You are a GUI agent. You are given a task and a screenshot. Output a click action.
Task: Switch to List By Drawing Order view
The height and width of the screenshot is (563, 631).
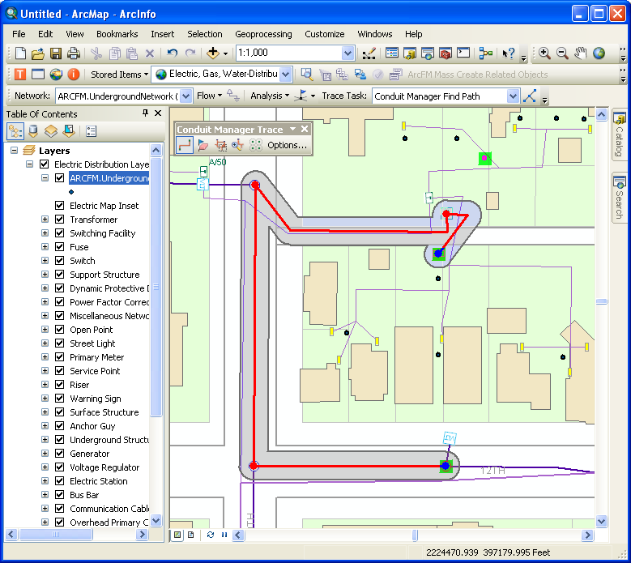(x=15, y=131)
